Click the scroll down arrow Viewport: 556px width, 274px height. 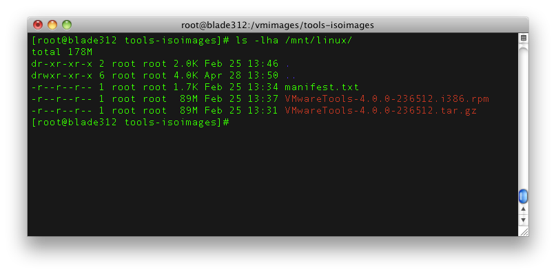point(523,220)
